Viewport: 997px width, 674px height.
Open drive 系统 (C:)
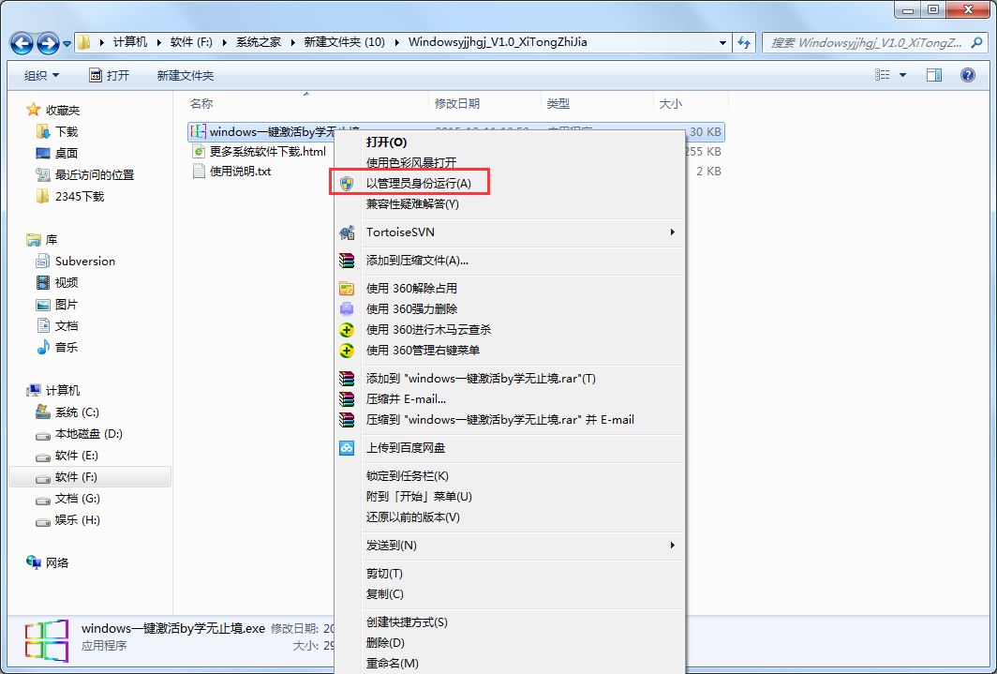67,412
